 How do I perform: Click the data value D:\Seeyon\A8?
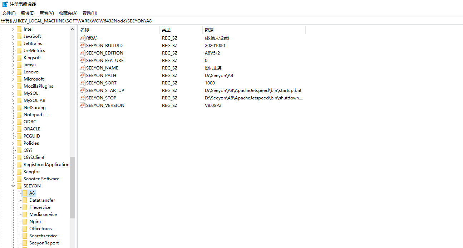tap(219, 75)
